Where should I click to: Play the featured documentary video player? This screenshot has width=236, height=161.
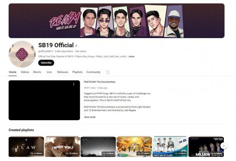44,100
